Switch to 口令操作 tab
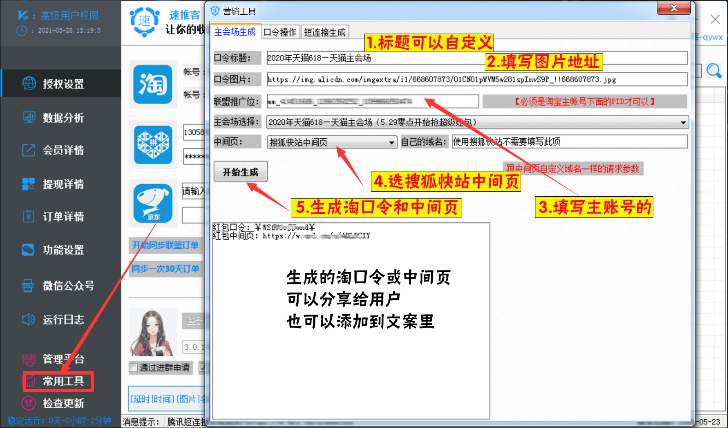 [280, 32]
